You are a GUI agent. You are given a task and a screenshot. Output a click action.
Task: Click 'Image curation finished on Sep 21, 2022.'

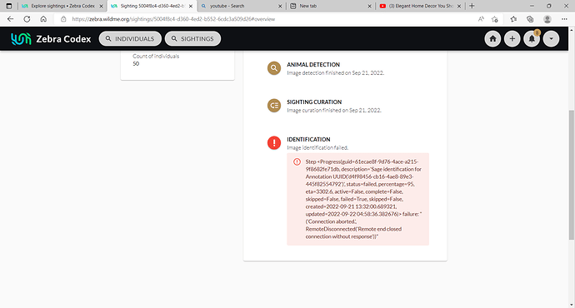(x=334, y=110)
